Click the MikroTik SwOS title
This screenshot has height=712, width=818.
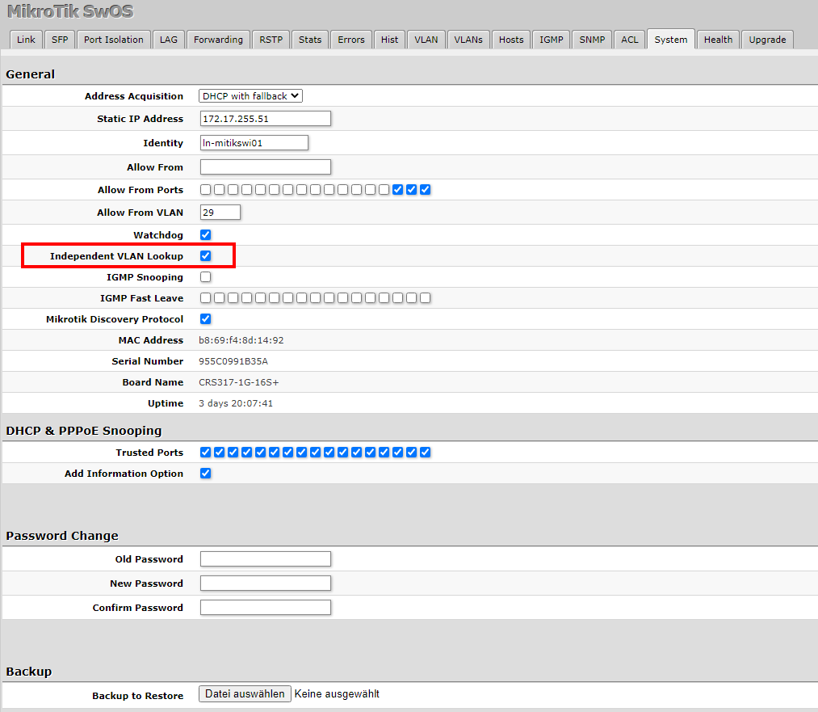pos(70,11)
